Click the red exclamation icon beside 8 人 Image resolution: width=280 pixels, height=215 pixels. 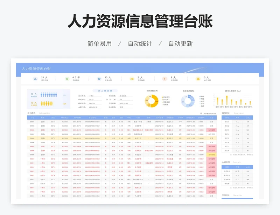coord(164,79)
